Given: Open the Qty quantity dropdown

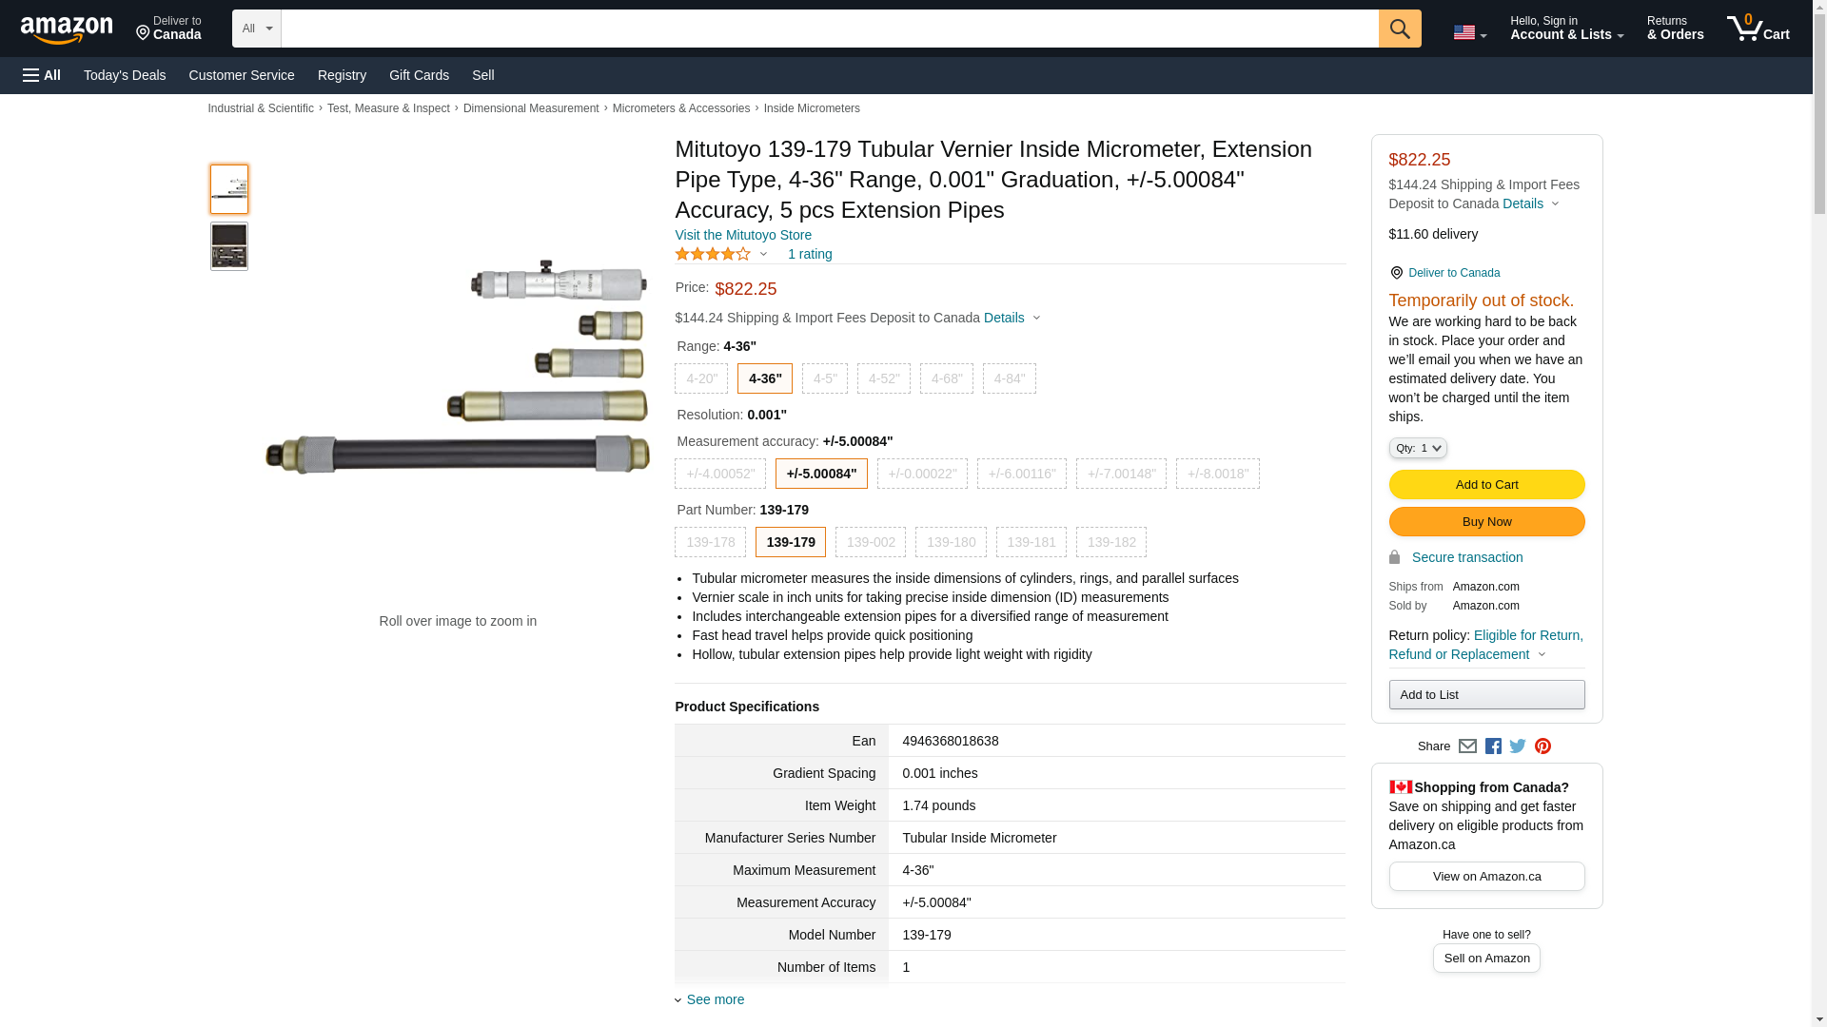Looking at the screenshot, I should pyautogui.click(x=1417, y=448).
